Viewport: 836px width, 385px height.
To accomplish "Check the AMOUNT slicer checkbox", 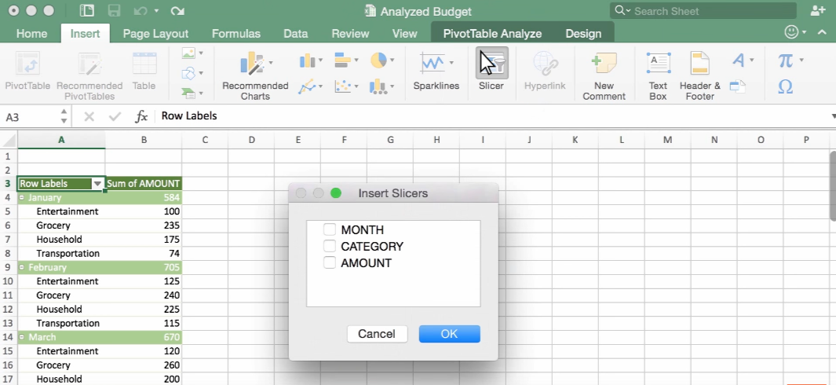I will click(330, 262).
